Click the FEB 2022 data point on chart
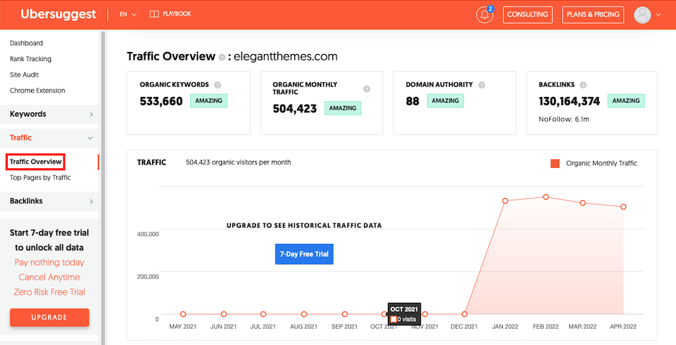This screenshot has width=676, height=345. [546, 197]
